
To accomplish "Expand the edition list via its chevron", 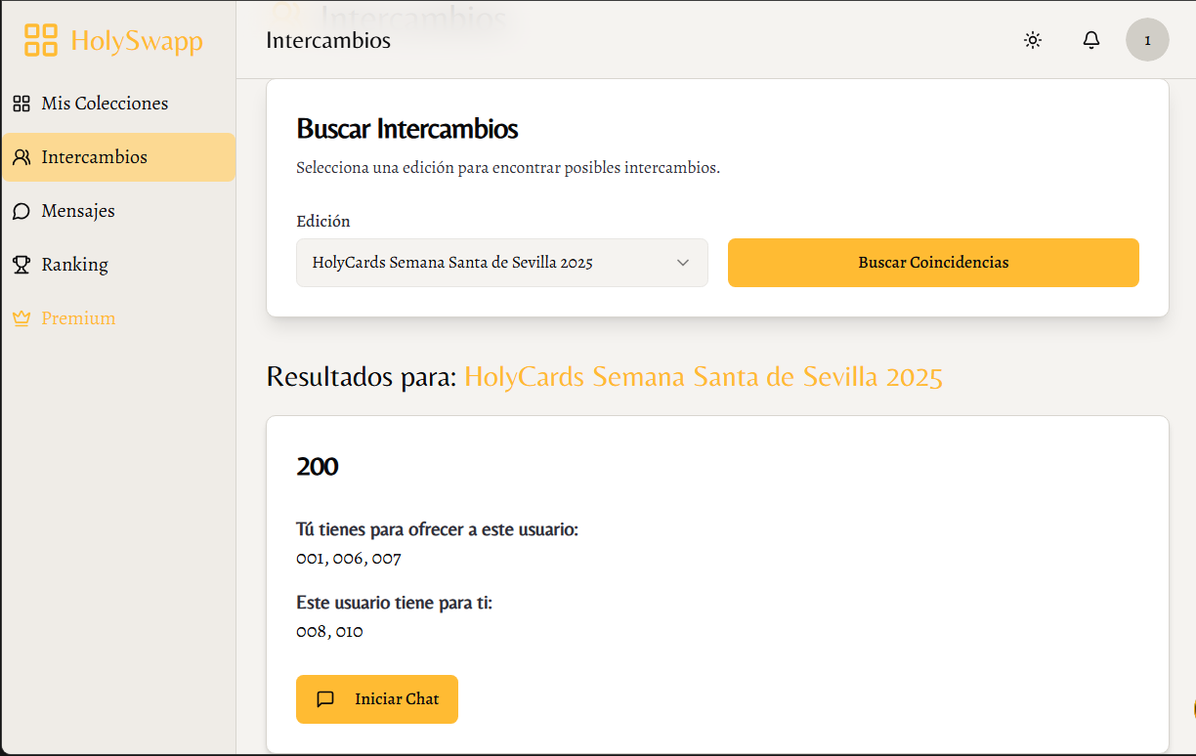I will (684, 263).
